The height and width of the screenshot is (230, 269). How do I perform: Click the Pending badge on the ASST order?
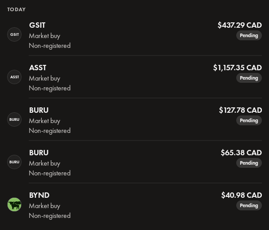(x=249, y=78)
